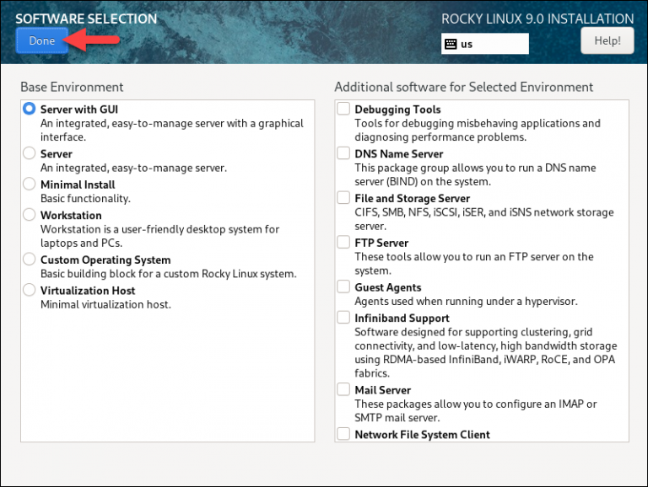Select Minimal Install environment
The width and height of the screenshot is (648, 487).
pyautogui.click(x=30, y=184)
